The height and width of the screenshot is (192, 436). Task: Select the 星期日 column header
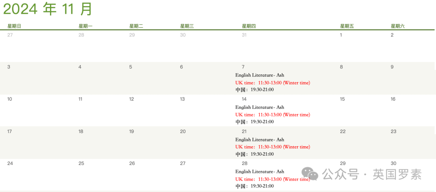click(14, 26)
